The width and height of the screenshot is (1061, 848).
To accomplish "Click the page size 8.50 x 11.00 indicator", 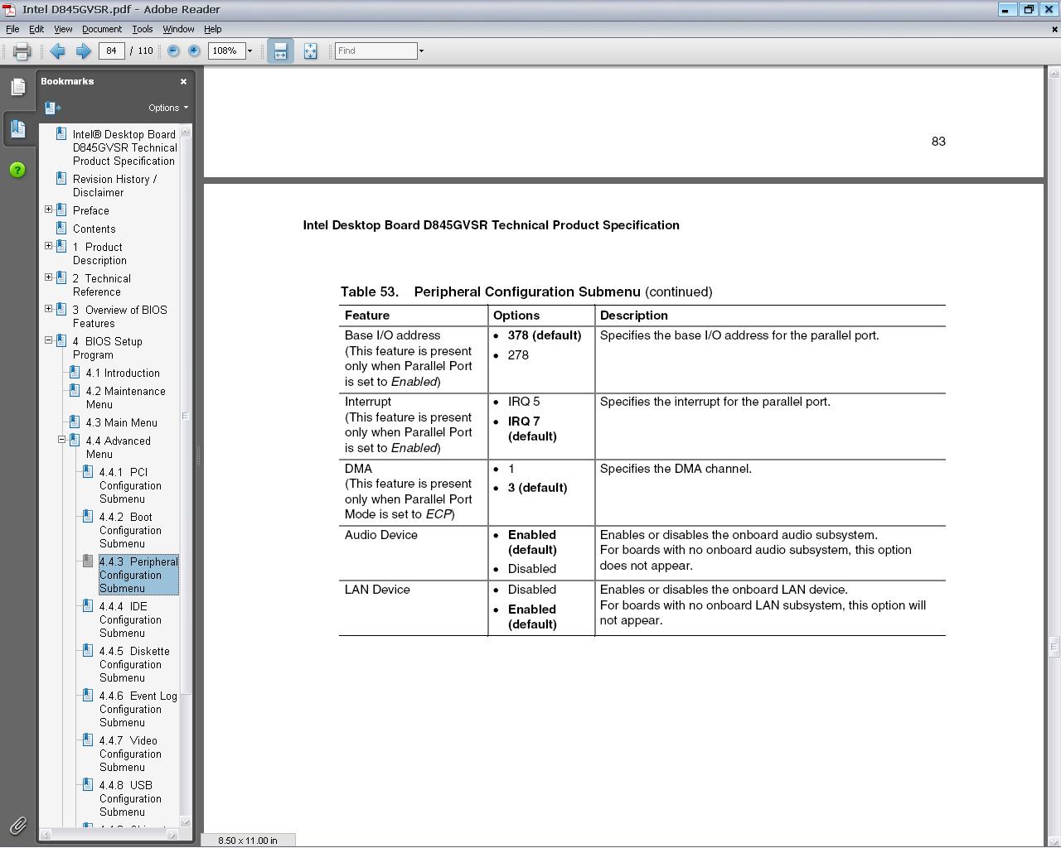I will [248, 840].
